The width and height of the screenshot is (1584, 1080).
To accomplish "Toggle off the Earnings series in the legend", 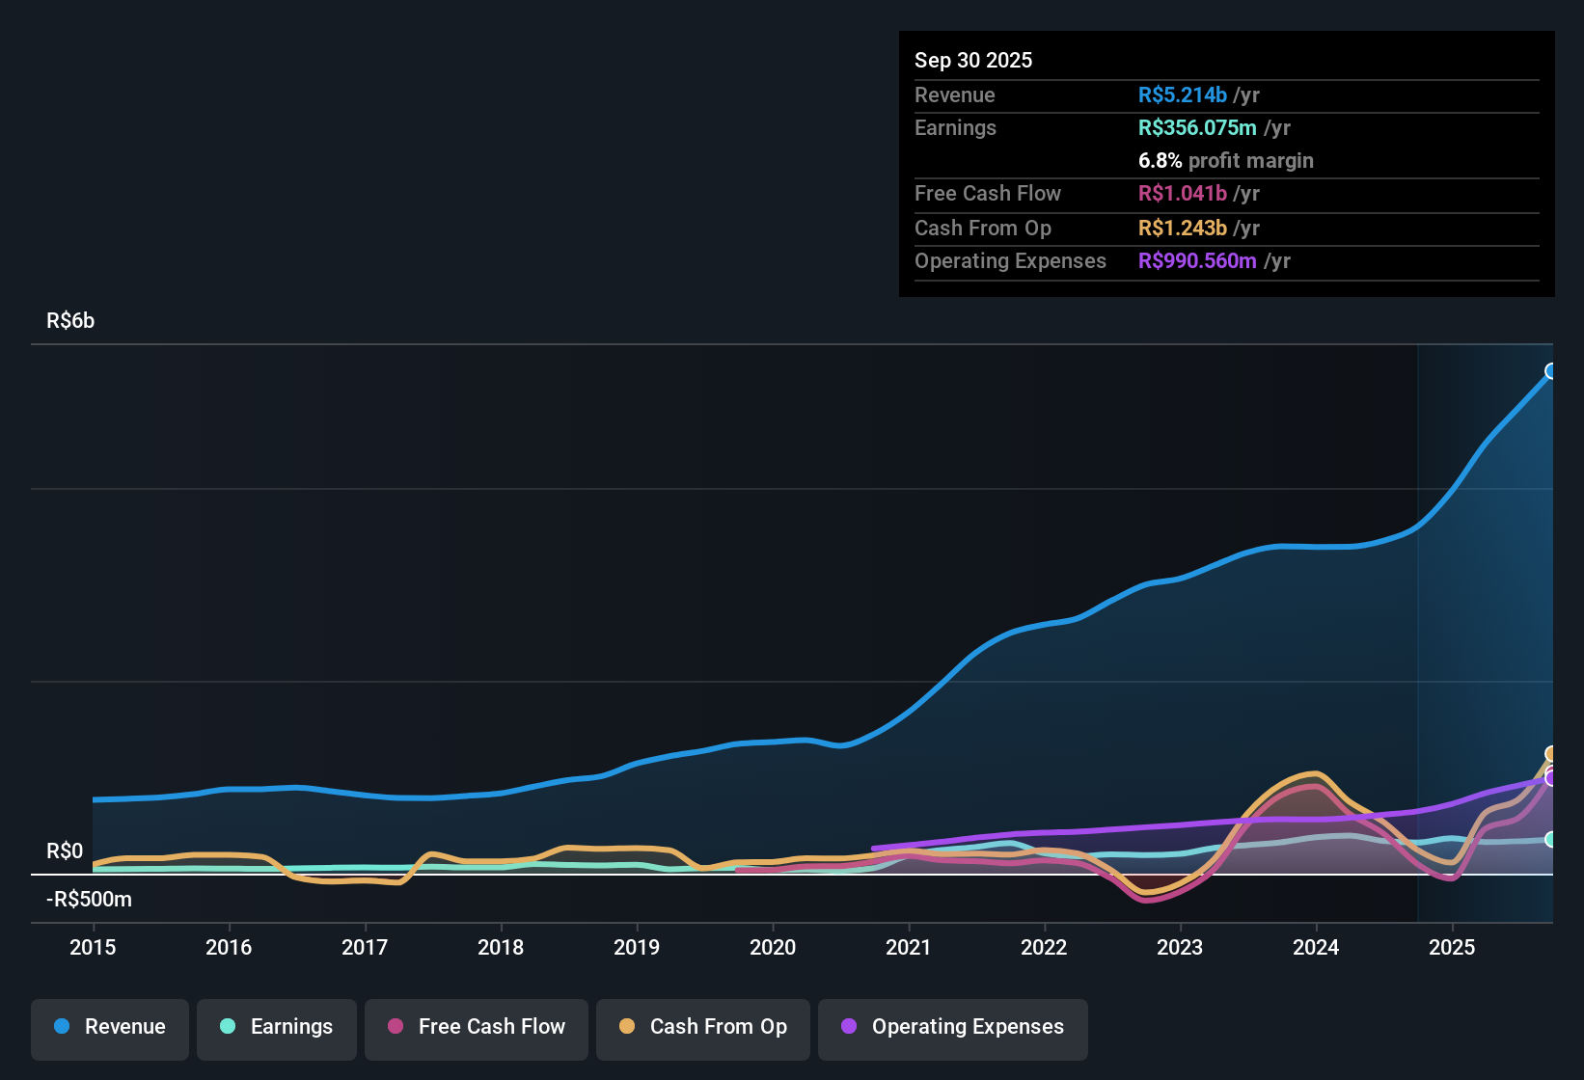I will 276,1028.
